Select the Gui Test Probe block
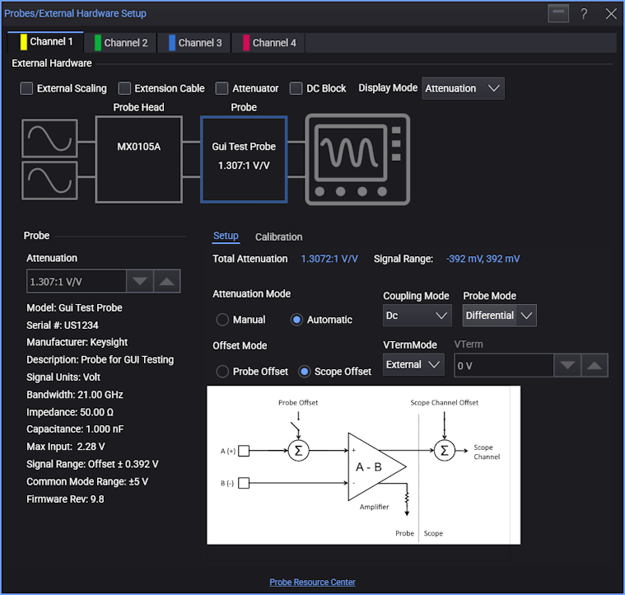The image size is (625, 595). click(x=244, y=159)
